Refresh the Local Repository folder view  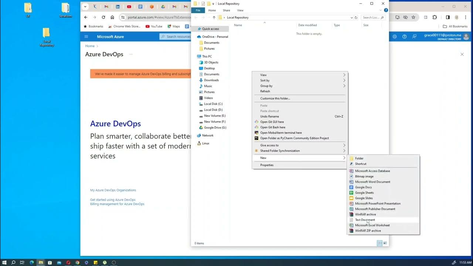(356, 17)
